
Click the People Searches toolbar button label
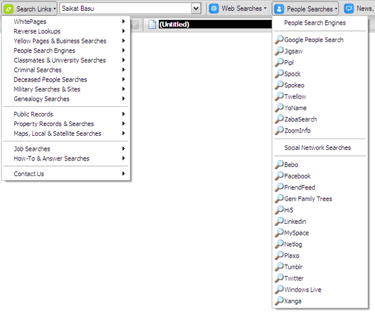(310, 9)
